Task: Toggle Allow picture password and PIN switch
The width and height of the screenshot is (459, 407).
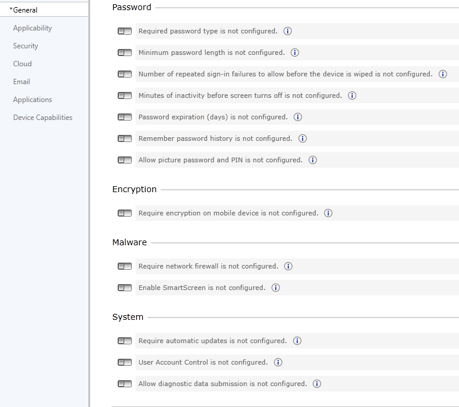Action: point(125,160)
